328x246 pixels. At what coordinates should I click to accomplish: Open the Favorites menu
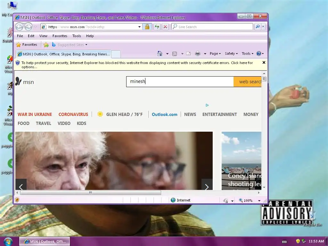[x=60, y=36]
